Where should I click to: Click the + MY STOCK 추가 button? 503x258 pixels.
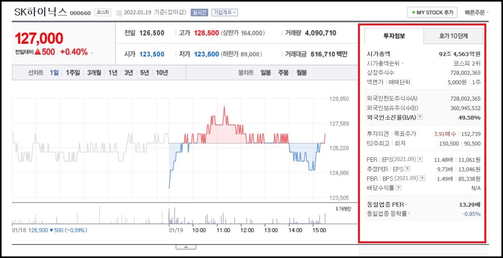[x=432, y=12]
